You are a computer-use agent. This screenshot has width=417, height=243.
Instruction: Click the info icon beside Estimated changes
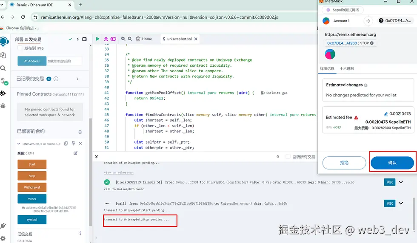tap(366, 85)
